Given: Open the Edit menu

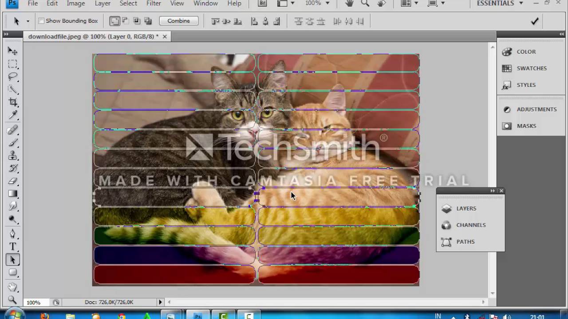Looking at the screenshot, I should (52, 4).
